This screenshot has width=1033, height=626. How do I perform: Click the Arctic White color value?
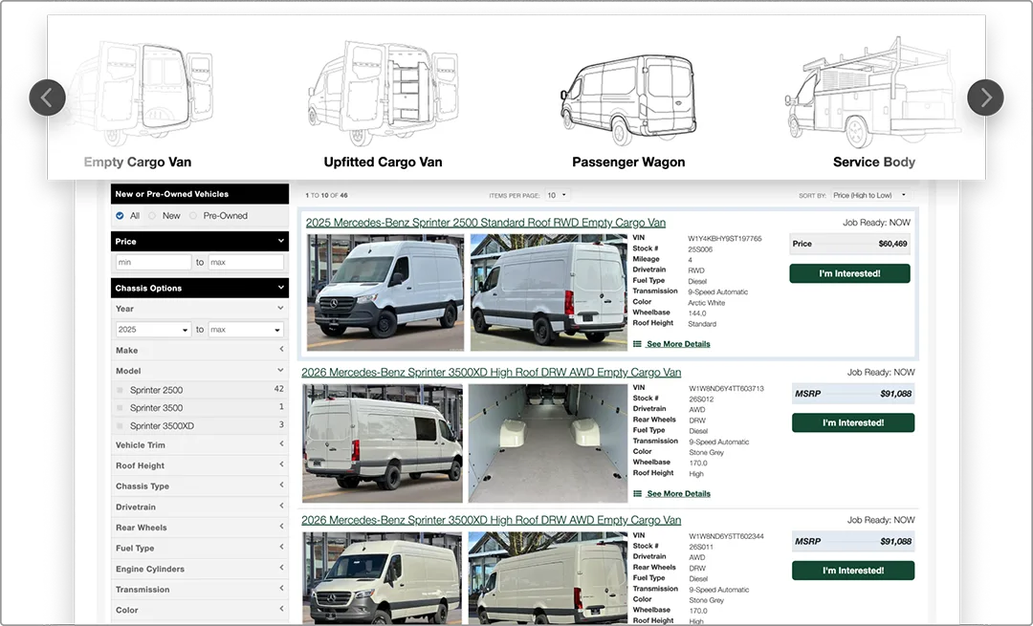(706, 303)
